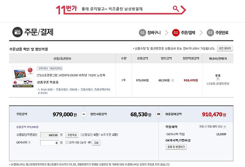Click the minus circle icon in summary

tap(84, 114)
